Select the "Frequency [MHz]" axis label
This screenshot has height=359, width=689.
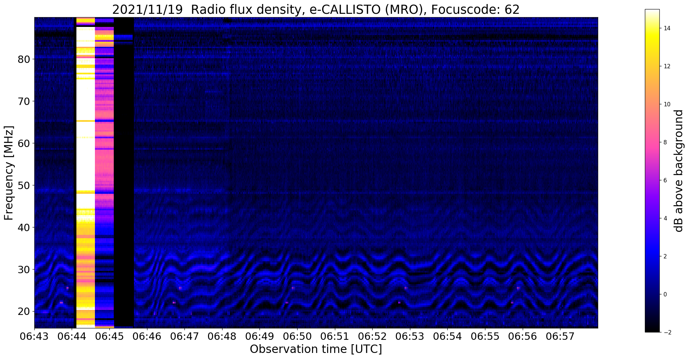click(9, 173)
